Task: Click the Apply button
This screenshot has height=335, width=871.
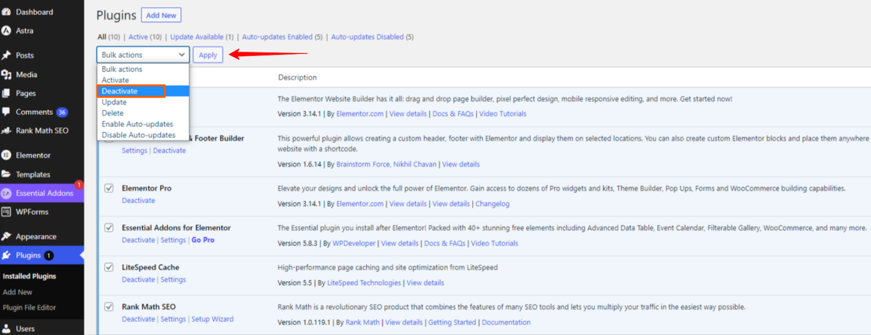Action: point(208,55)
